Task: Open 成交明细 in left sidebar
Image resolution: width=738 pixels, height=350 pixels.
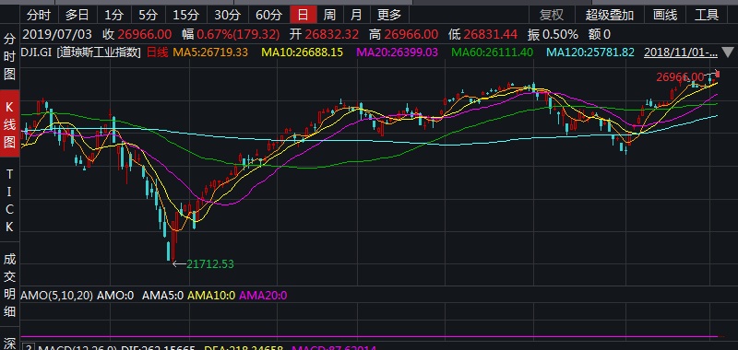Action: (9, 285)
